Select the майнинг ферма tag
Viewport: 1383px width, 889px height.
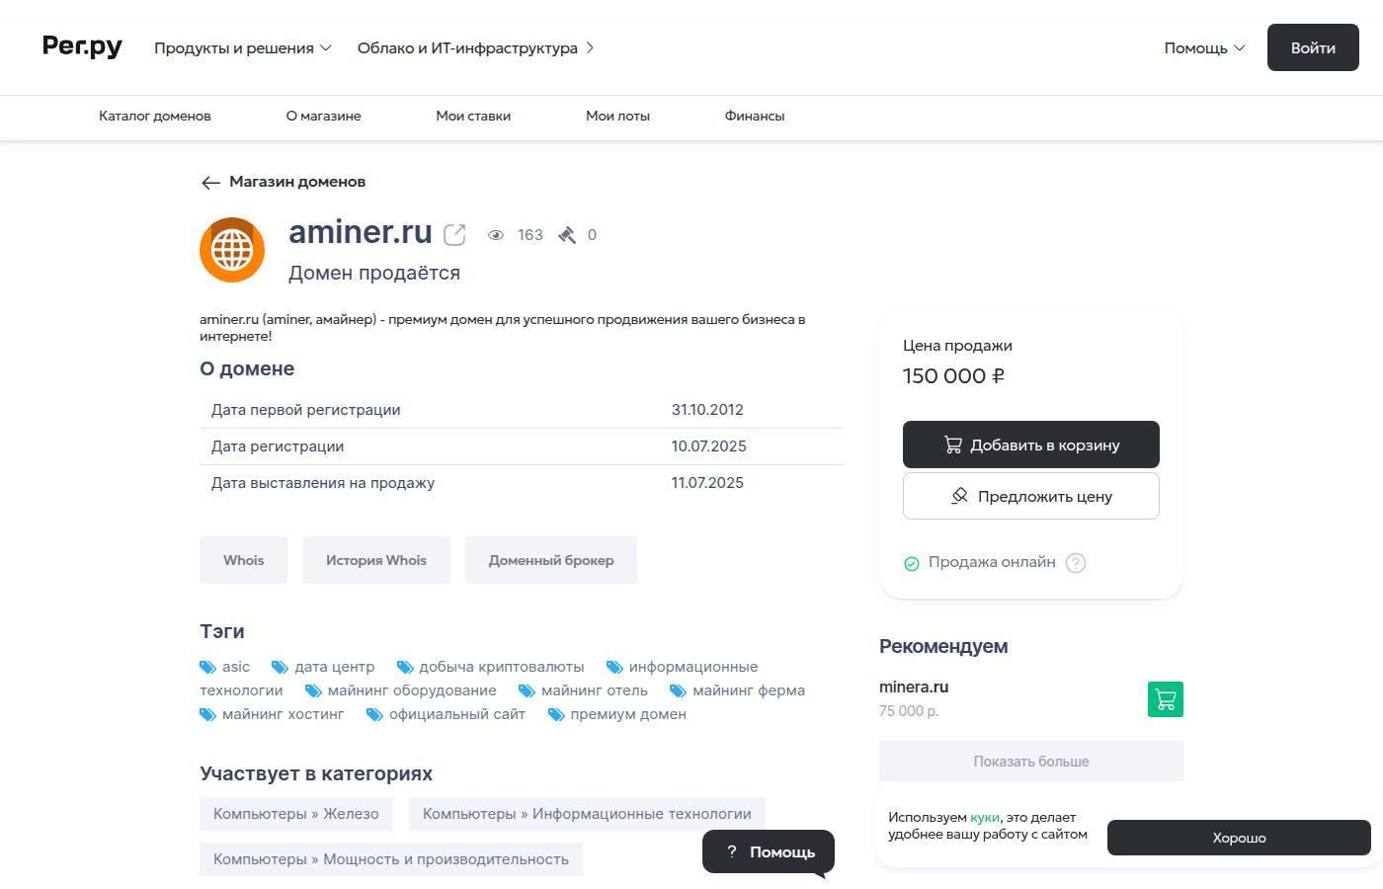737,690
